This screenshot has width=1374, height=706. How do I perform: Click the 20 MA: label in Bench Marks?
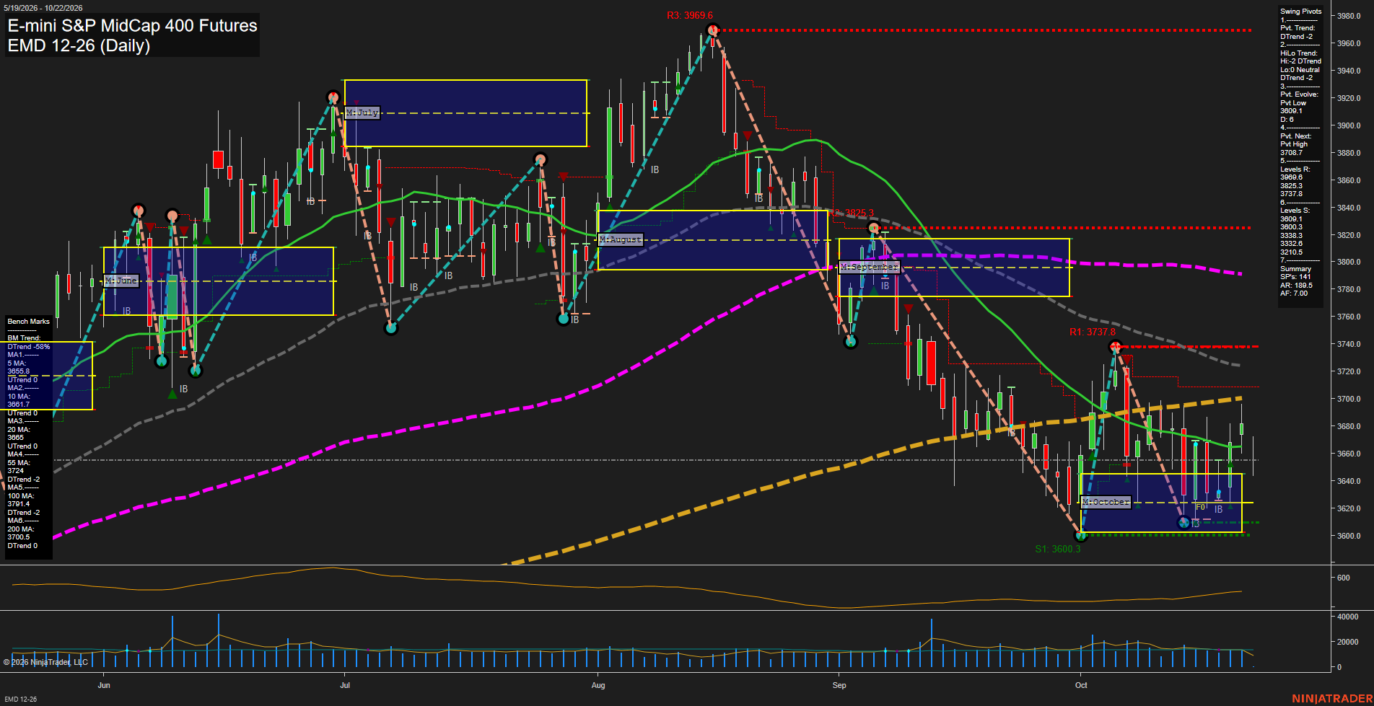pyautogui.click(x=19, y=430)
